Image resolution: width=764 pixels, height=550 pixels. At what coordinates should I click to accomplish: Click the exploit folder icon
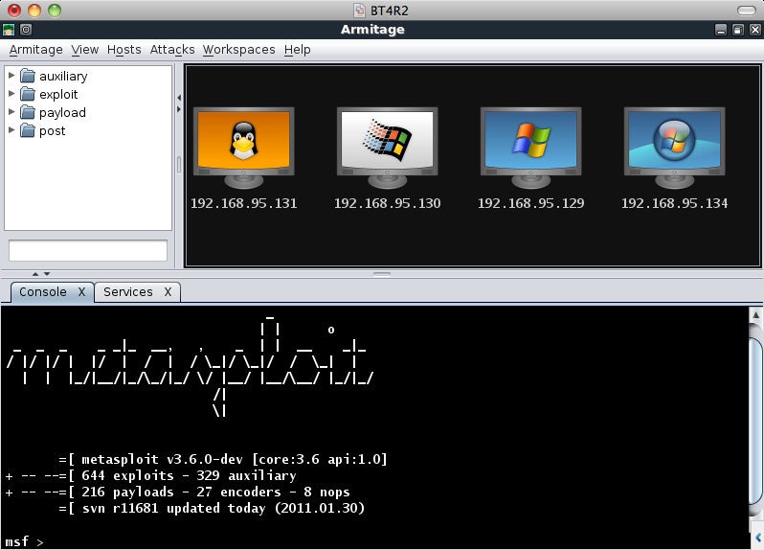pyautogui.click(x=28, y=94)
